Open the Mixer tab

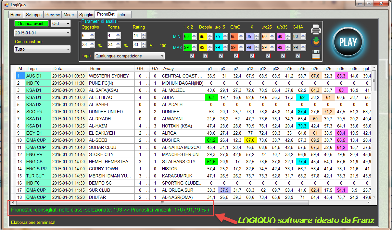[69, 15]
